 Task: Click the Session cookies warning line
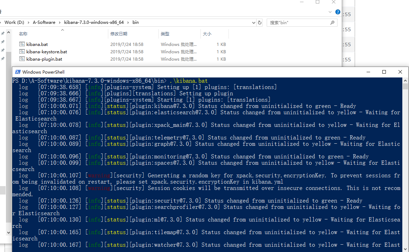[x=206, y=191]
